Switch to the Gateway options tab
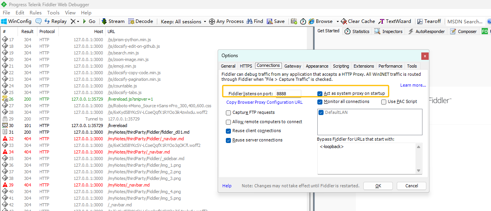Screen dimensions: 491x211 (292, 66)
